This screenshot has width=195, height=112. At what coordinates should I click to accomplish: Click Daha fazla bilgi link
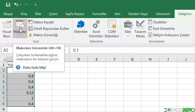coord(35,67)
